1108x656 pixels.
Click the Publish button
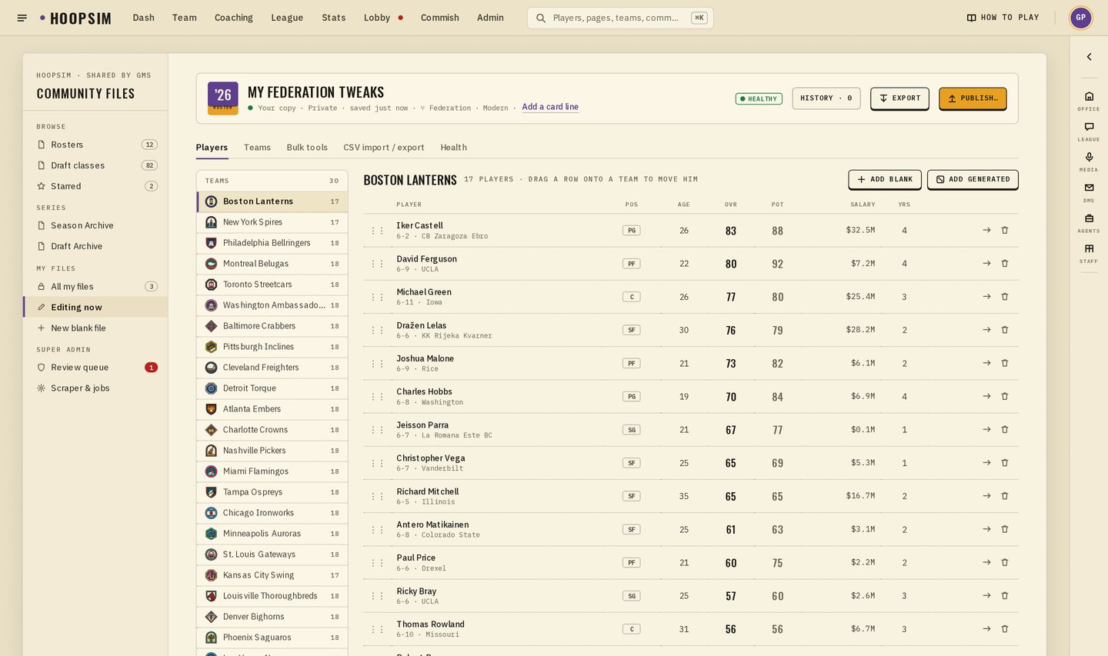[x=973, y=98]
